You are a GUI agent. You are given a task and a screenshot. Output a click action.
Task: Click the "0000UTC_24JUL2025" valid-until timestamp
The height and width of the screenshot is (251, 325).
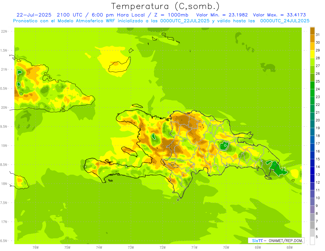click(285, 21)
